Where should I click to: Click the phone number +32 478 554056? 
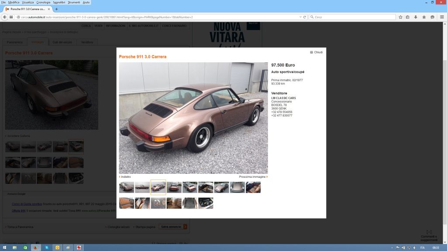pyautogui.click(x=282, y=112)
